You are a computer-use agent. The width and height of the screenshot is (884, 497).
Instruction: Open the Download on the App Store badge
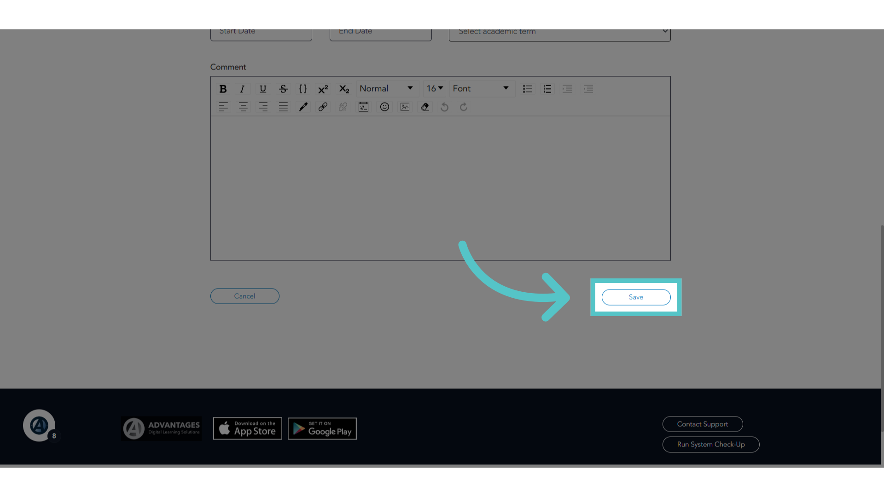[248, 429]
